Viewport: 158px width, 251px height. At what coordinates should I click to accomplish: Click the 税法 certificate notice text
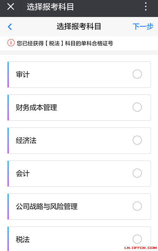65,43
